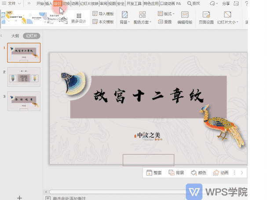
Task: Click the 导入模板 button
Action: (x=103, y=14)
